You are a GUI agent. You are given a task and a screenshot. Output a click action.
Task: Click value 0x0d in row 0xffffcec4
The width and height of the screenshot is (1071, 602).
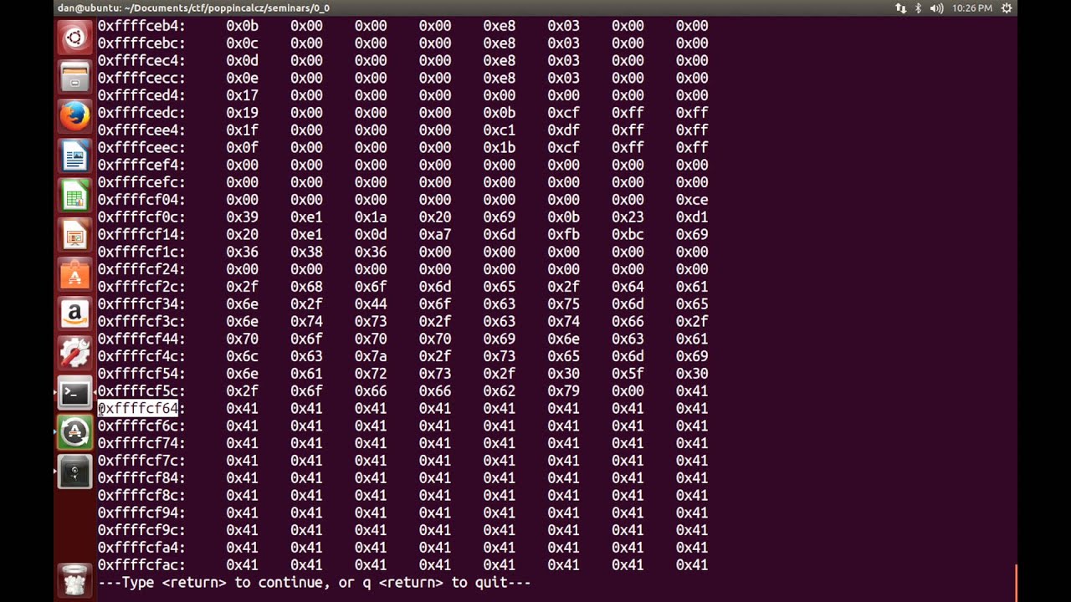pyautogui.click(x=242, y=60)
